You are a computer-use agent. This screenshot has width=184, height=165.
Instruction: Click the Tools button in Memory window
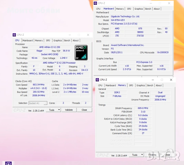135,155
